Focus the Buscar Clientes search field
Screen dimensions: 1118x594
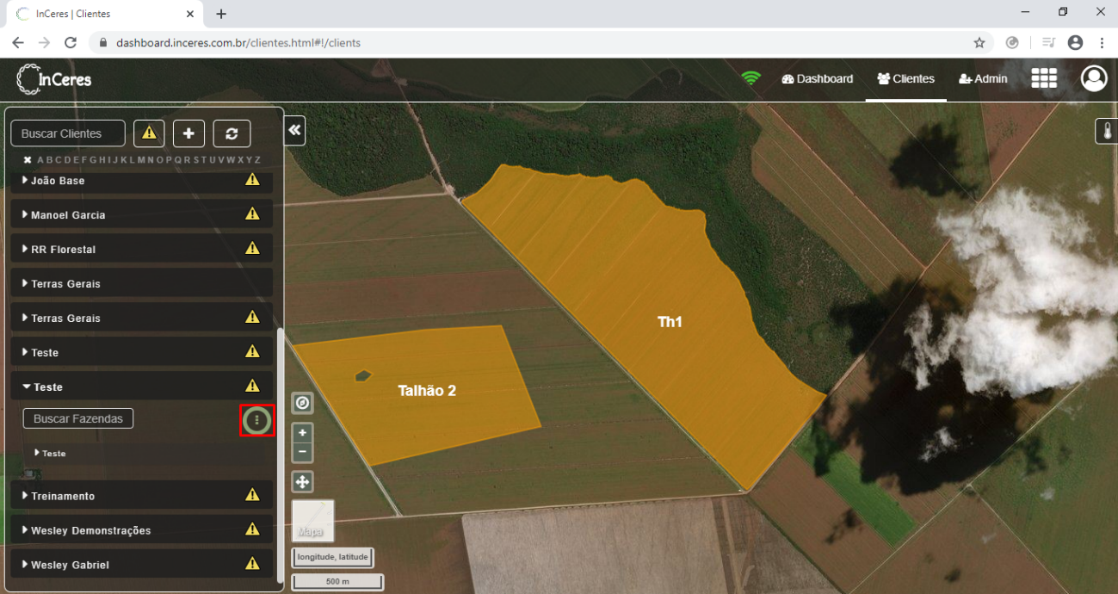68,133
